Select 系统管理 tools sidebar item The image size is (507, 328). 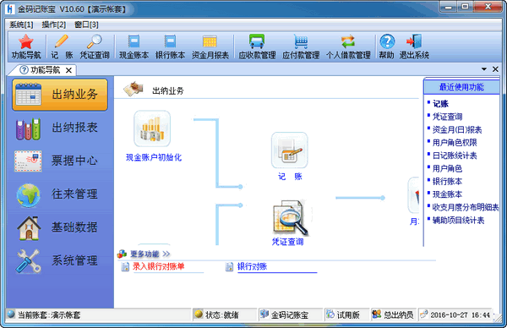60,260
